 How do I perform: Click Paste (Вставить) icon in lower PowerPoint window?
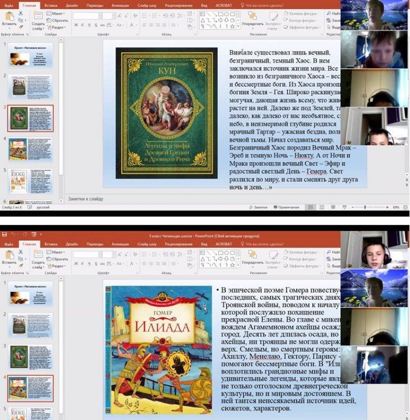click(x=10, y=255)
